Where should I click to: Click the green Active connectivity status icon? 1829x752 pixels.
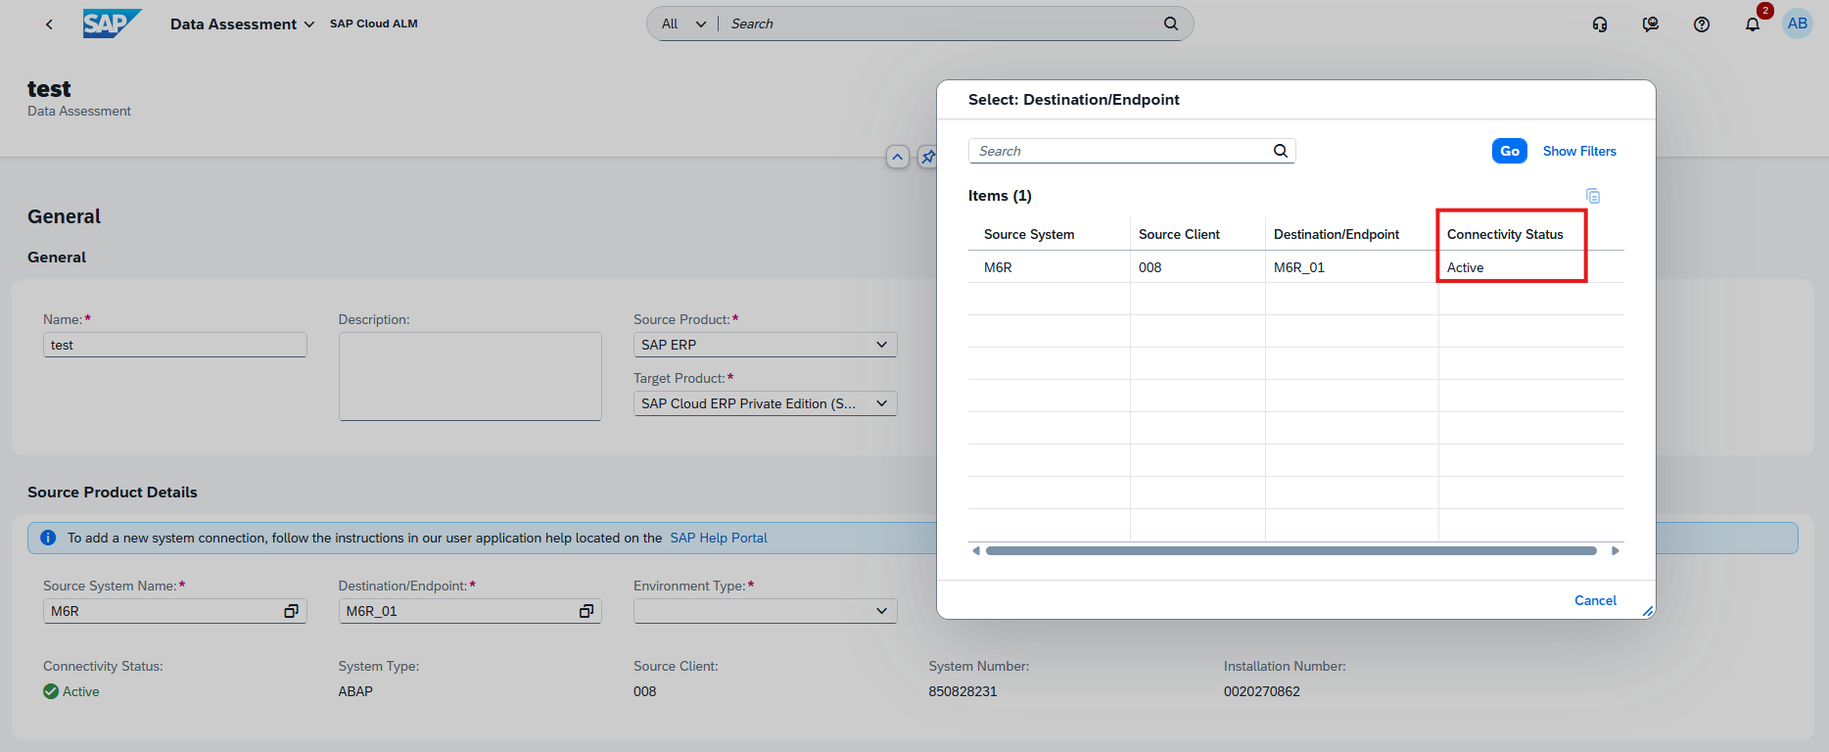[51, 691]
